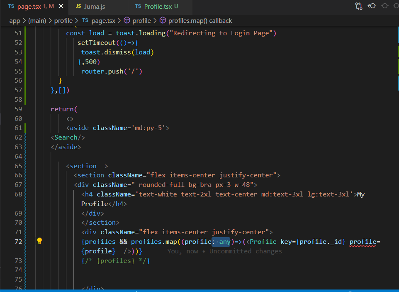The image size is (399, 292).
Task: Click line number 55 in the gutter
Action: pos(18,71)
